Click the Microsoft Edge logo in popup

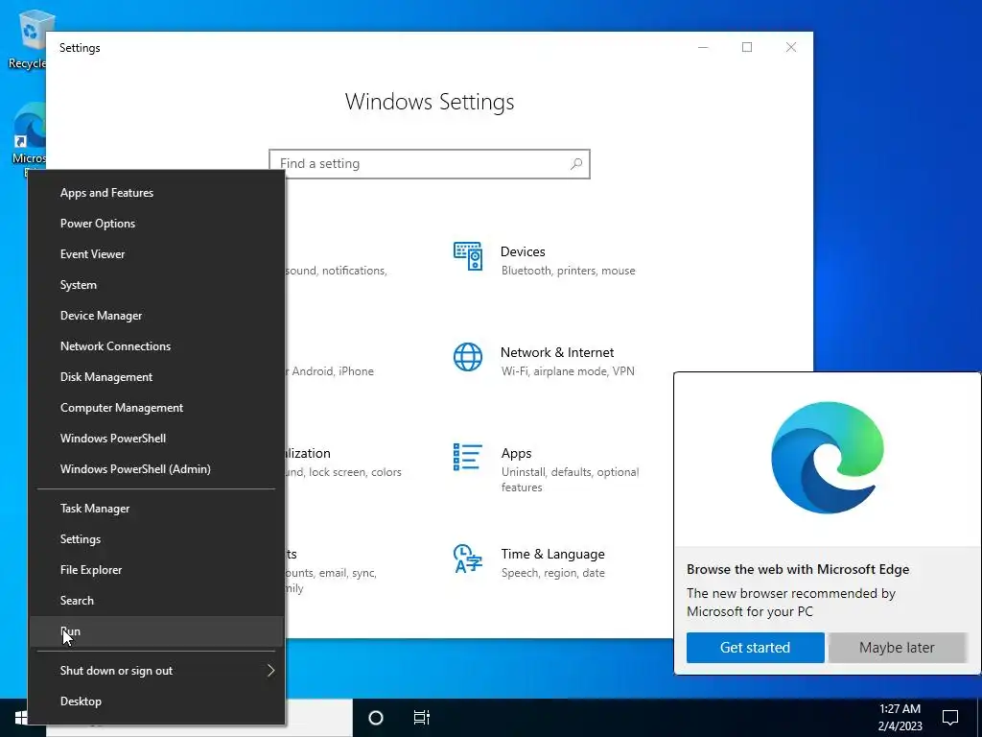[x=828, y=458]
